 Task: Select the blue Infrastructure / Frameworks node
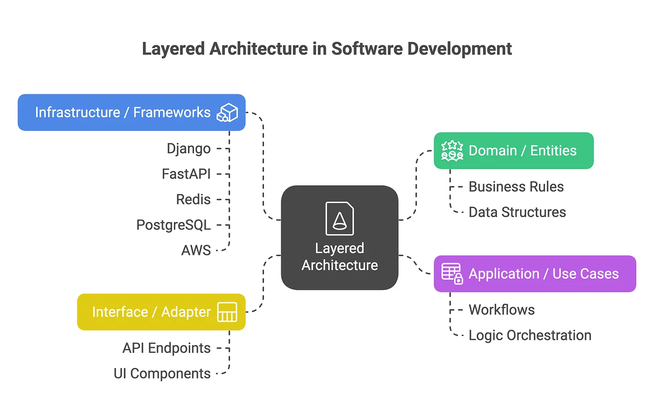coord(131,112)
